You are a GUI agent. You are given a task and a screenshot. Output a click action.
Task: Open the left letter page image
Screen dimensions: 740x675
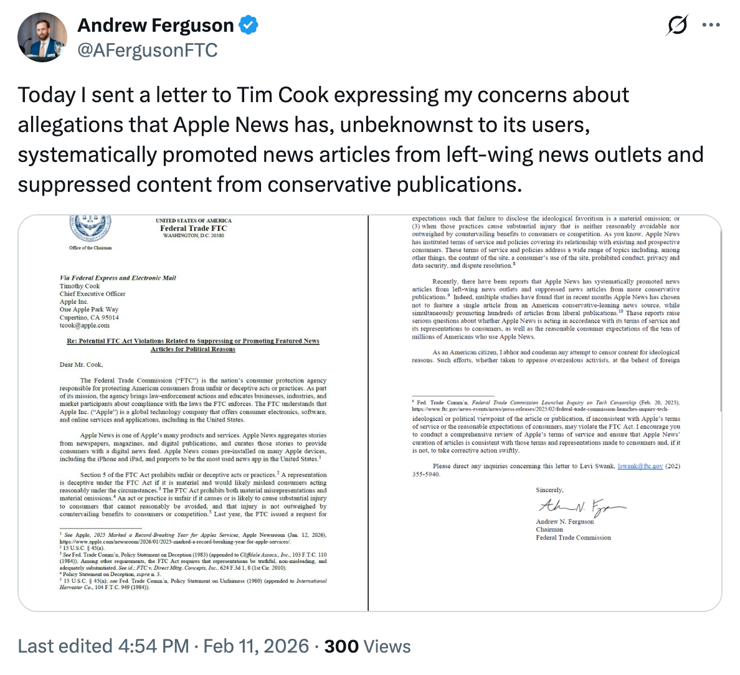193,412
